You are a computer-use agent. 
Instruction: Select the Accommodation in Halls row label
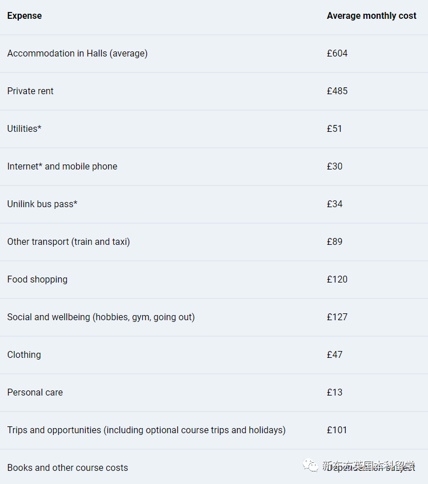pos(77,54)
